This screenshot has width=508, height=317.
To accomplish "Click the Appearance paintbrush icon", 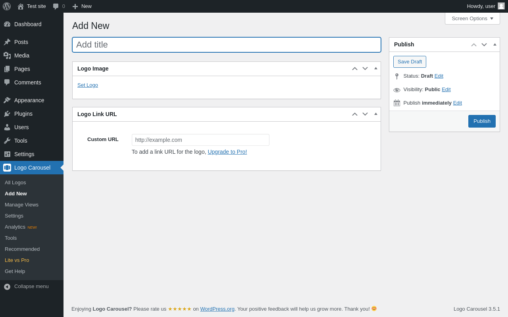I will [7, 100].
